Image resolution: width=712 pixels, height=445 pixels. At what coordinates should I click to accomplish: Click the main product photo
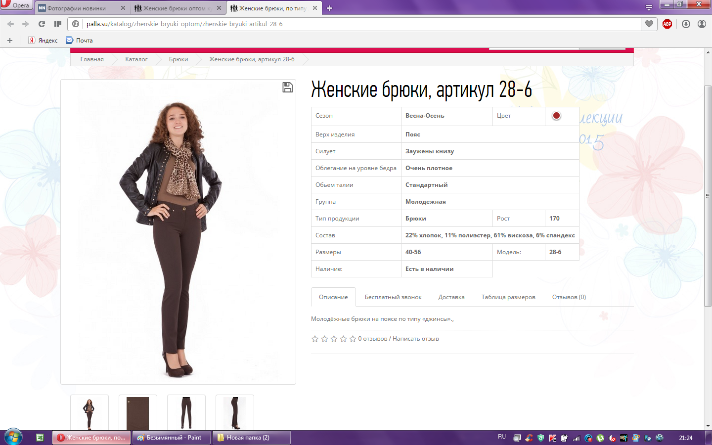(178, 231)
